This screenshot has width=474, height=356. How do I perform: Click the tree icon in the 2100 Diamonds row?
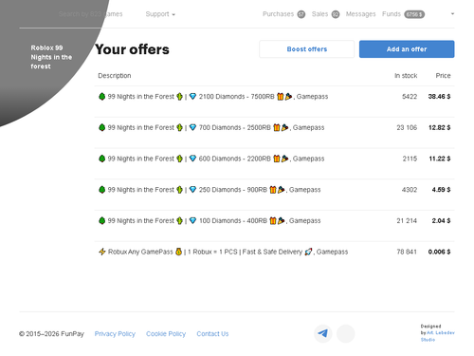[x=101, y=96]
